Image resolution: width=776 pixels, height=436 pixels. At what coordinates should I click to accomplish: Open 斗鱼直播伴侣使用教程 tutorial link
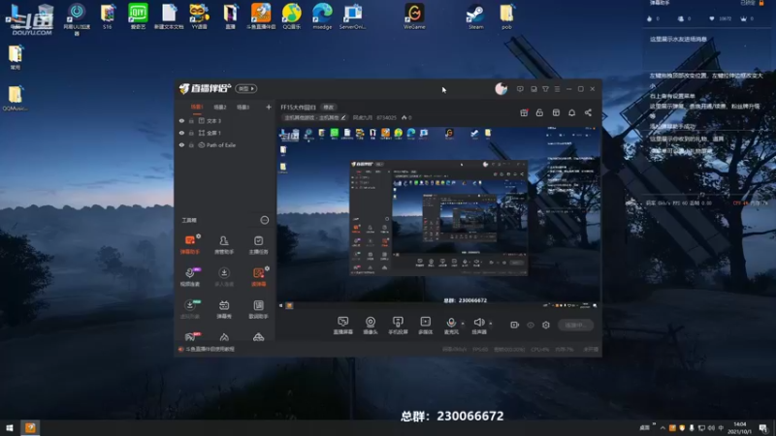click(x=210, y=349)
